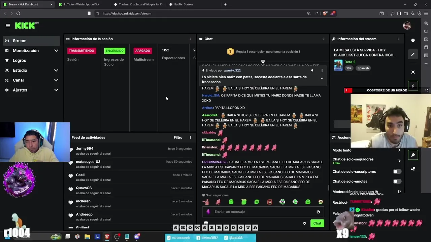Open Modo lento settings arrow
431x242 pixels.
[399, 150]
